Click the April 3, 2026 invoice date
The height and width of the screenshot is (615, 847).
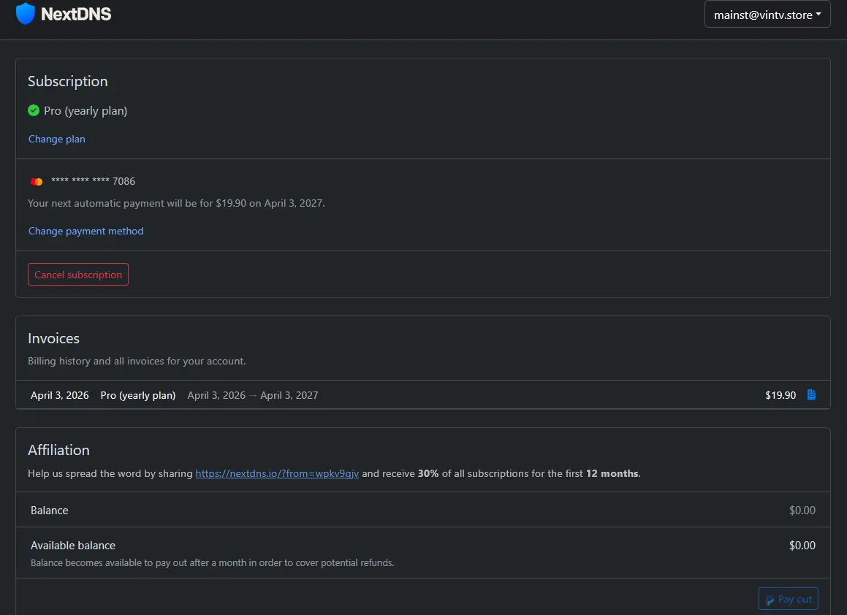(x=59, y=395)
